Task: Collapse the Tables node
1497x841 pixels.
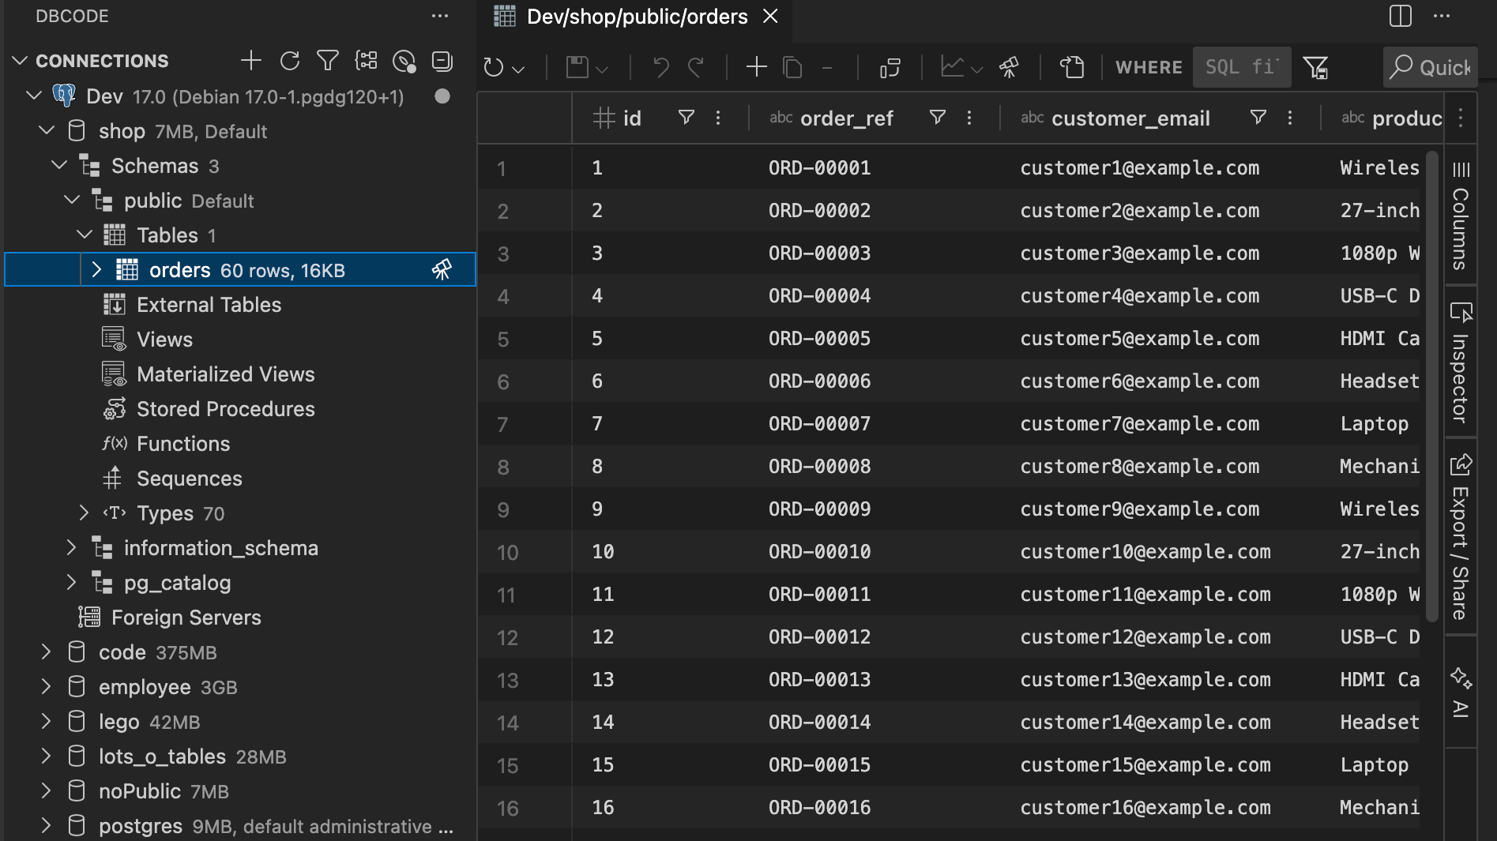Action: click(85, 235)
